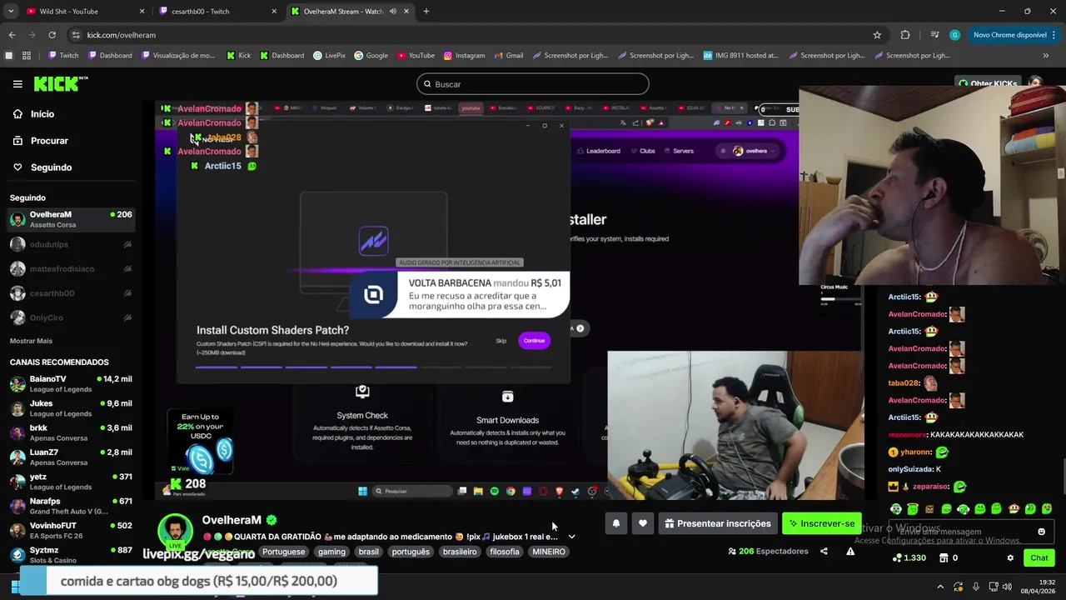The height and width of the screenshot is (600, 1066).
Task: Open the chat shop icon
Action: click(x=949, y=557)
